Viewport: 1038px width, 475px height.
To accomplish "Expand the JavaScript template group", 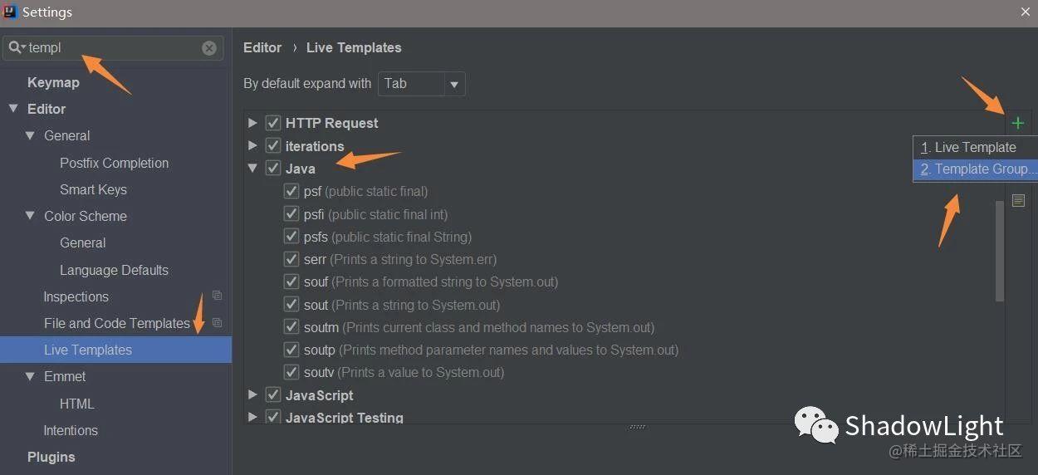I will (x=252, y=395).
